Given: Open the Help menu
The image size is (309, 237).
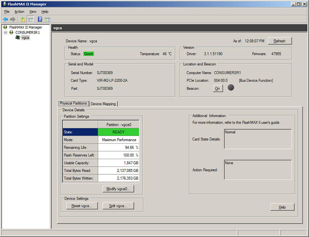Looking at the screenshot, I should click(x=45, y=12).
